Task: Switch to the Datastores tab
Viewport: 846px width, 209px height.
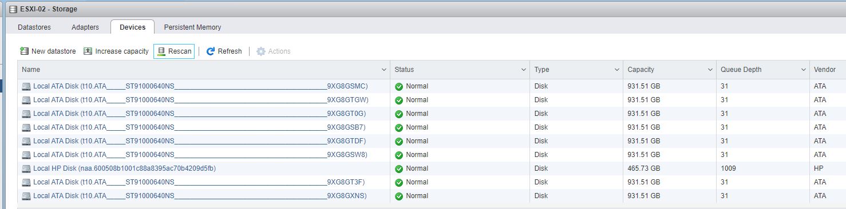Action: (34, 27)
